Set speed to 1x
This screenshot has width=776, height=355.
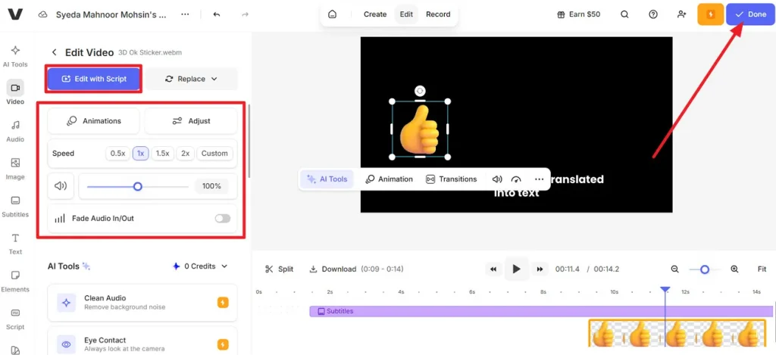140,153
